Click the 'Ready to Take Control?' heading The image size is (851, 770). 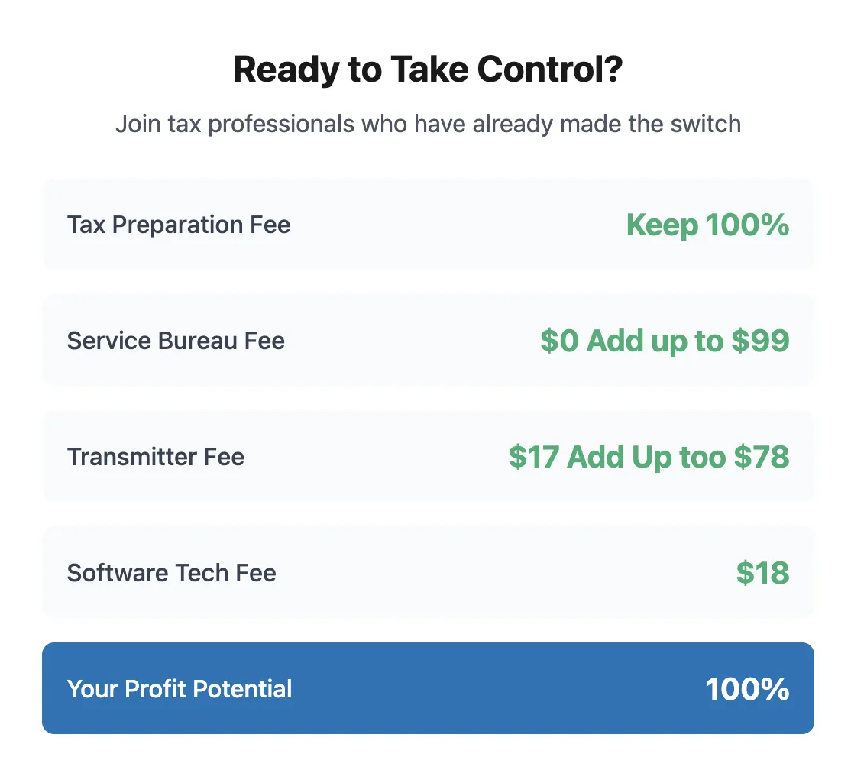point(428,70)
